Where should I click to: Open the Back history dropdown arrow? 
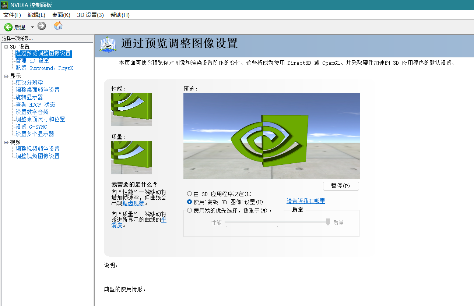(x=32, y=27)
